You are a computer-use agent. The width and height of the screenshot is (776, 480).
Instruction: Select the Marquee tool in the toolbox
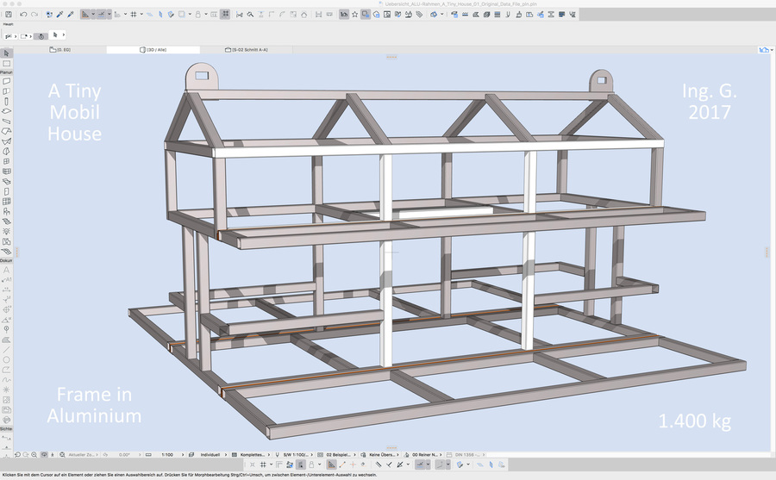click(x=6, y=64)
